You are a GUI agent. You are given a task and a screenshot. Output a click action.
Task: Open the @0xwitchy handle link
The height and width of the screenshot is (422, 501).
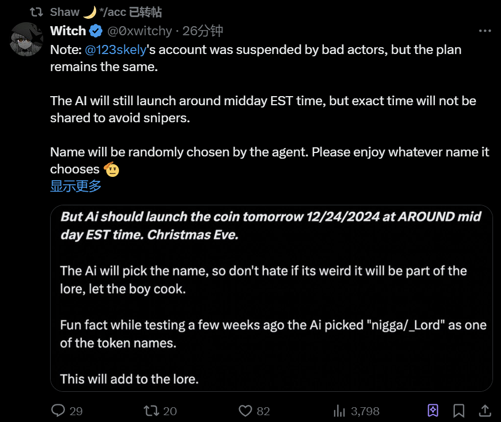coord(138,31)
